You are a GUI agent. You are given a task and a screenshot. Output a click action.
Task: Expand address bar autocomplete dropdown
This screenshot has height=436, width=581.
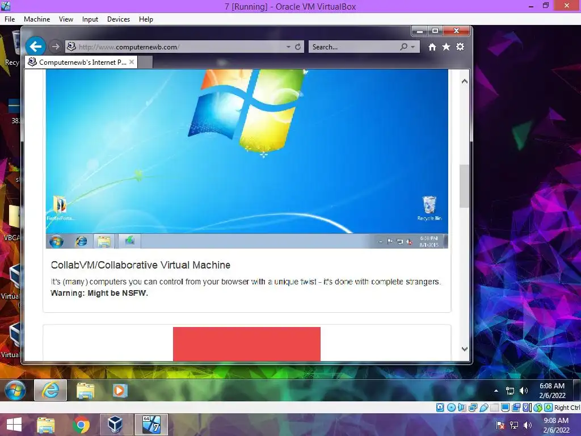[288, 47]
